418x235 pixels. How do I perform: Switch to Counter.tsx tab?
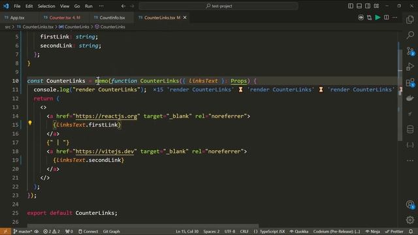(64, 18)
